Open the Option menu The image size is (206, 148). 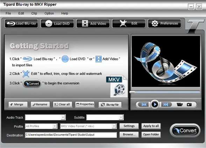click(x=49, y=13)
